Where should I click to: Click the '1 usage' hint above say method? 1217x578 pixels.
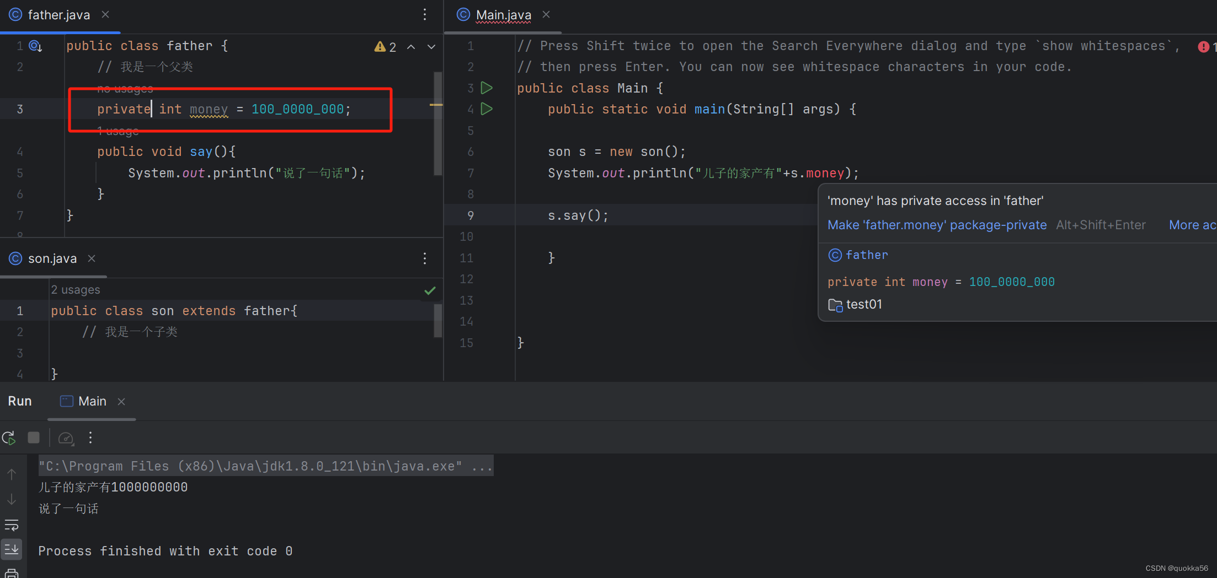(118, 131)
